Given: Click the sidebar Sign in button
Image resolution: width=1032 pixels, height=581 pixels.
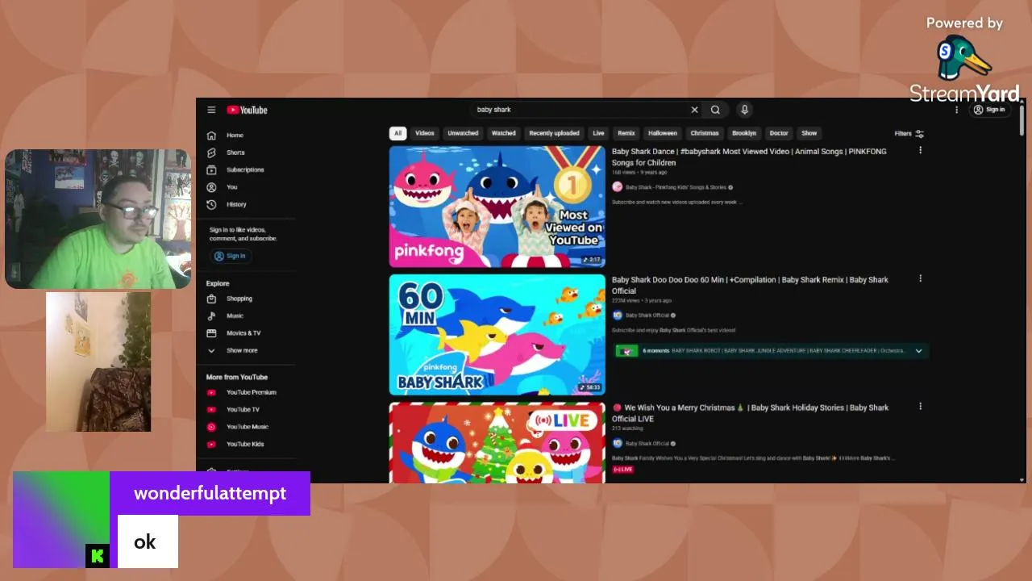Looking at the screenshot, I should click(231, 256).
